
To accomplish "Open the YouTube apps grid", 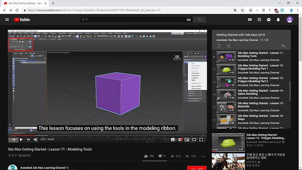I will click(259, 19).
